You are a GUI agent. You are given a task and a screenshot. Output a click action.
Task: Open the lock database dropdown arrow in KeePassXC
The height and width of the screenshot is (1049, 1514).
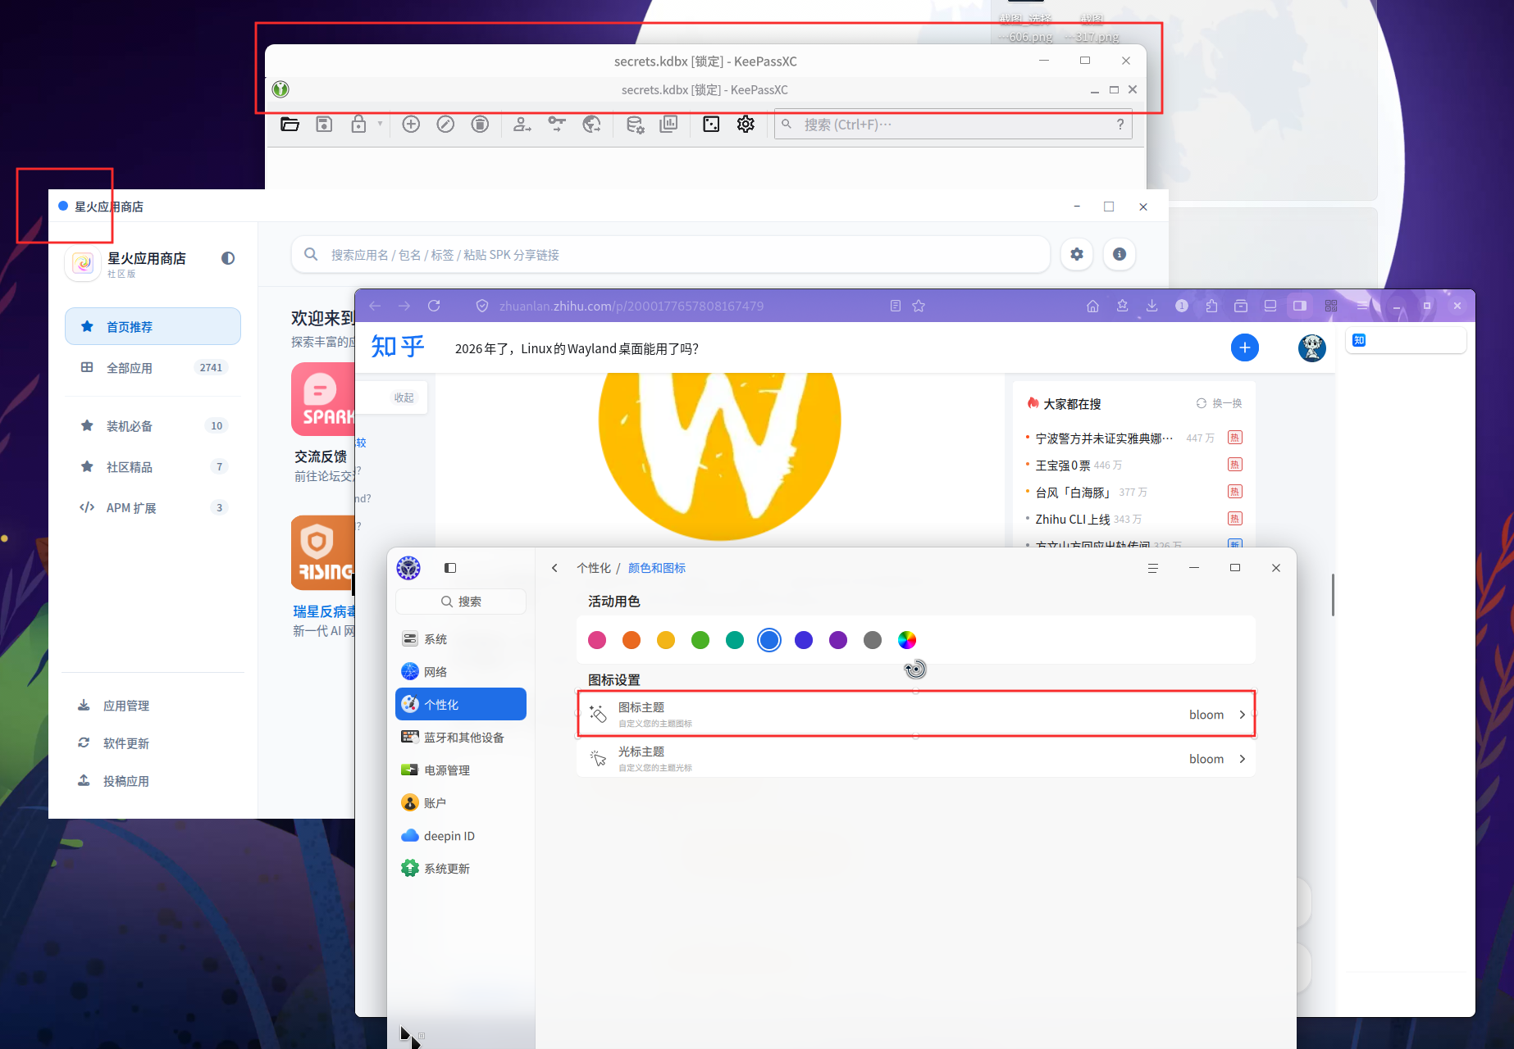(x=380, y=125)
